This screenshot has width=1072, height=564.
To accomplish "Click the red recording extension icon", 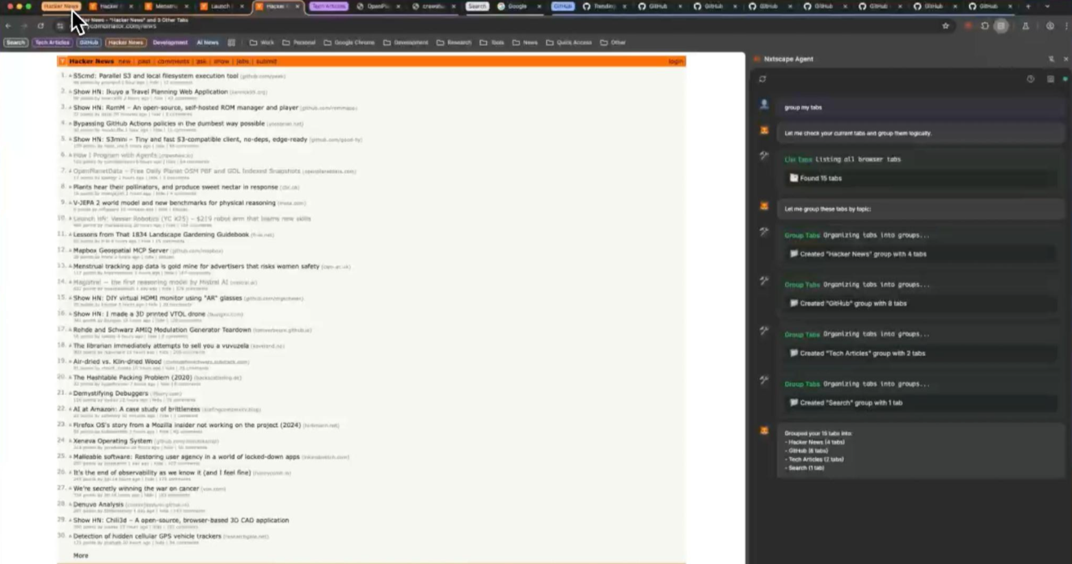I will 968,26.
